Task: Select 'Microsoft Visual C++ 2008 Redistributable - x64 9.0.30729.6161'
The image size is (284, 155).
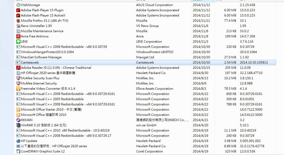Action: tap(68, 104)
